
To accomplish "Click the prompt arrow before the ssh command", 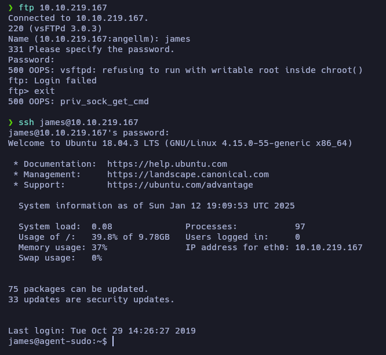I will click(10, 122).
